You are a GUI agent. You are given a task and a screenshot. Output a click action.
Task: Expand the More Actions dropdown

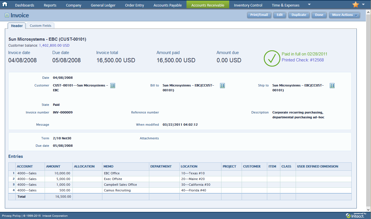344,15
